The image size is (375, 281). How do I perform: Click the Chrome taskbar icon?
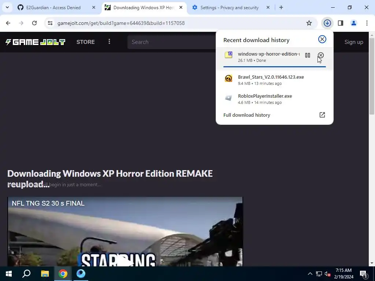(x=63, y=274)
